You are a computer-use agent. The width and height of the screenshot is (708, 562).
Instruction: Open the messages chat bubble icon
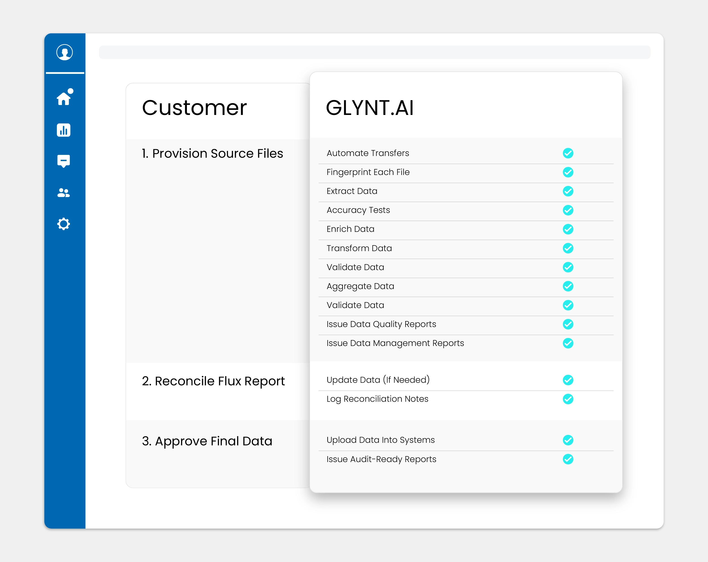click(x=63, y=161)
